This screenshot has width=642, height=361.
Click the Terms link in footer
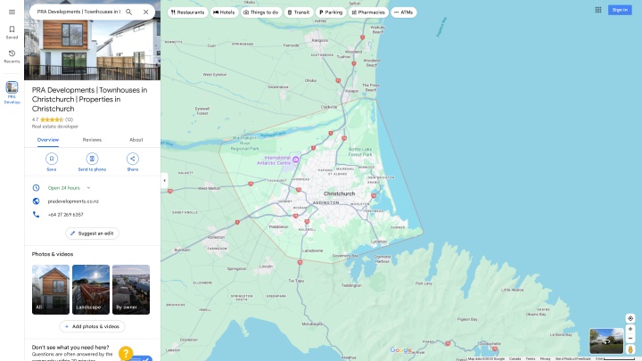(531, 359)
